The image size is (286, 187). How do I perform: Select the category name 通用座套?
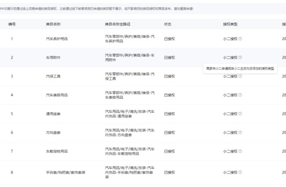[53, 114]
